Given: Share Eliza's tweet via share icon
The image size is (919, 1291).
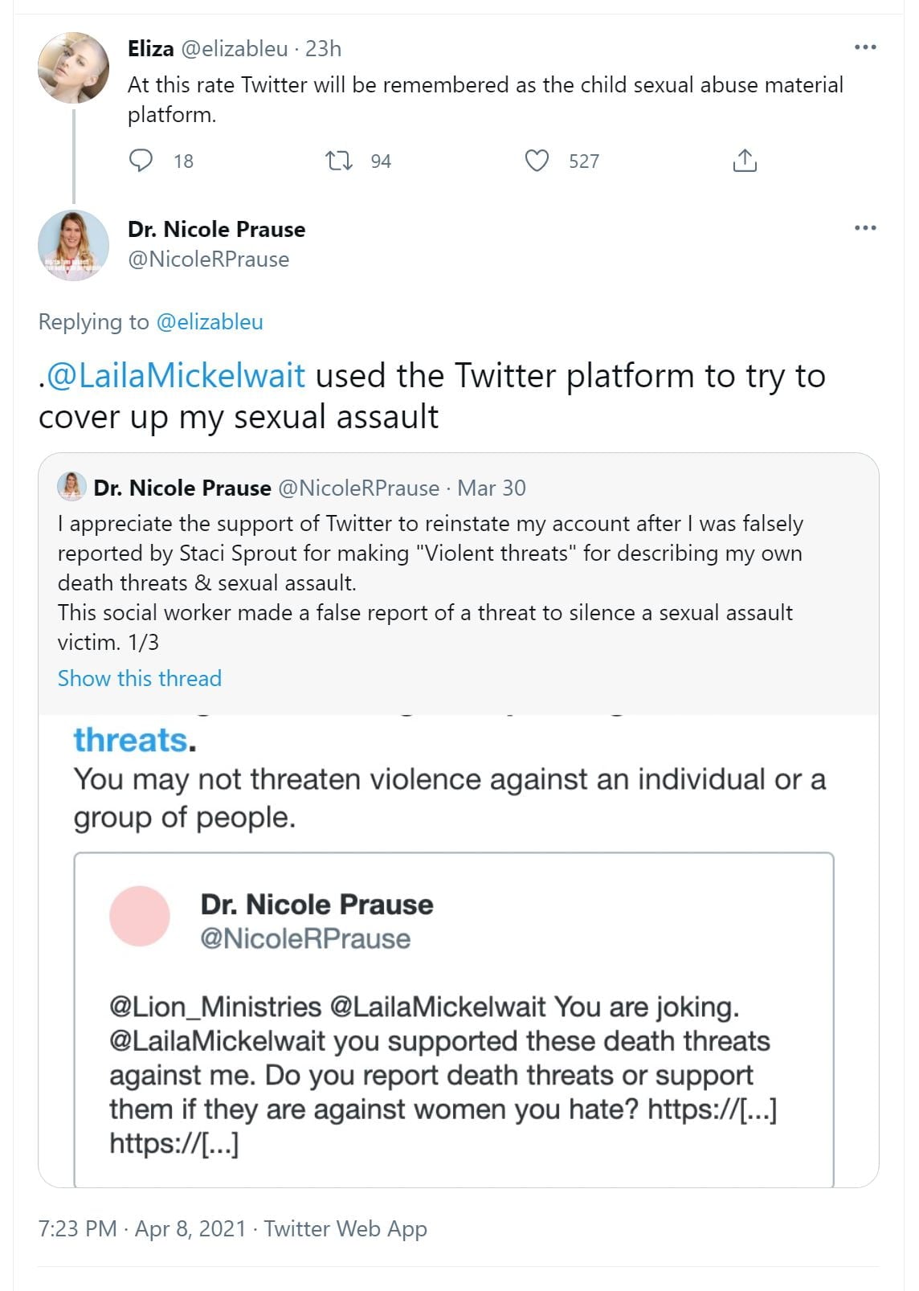Looking at the screenshot, I should [x=745, y=161].
